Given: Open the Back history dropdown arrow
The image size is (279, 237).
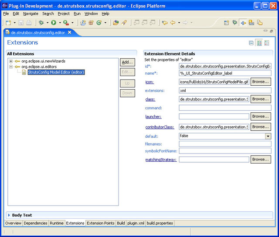Looking at the screenshot, I should click(x=179, y=23).
